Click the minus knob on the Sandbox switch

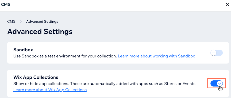click(214, 53)
